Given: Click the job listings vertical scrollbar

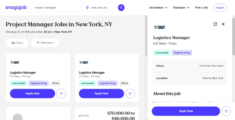Looking at the screenshot, I should click(146, 36).
